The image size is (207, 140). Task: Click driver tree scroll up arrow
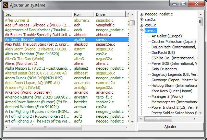coord(200,14)
